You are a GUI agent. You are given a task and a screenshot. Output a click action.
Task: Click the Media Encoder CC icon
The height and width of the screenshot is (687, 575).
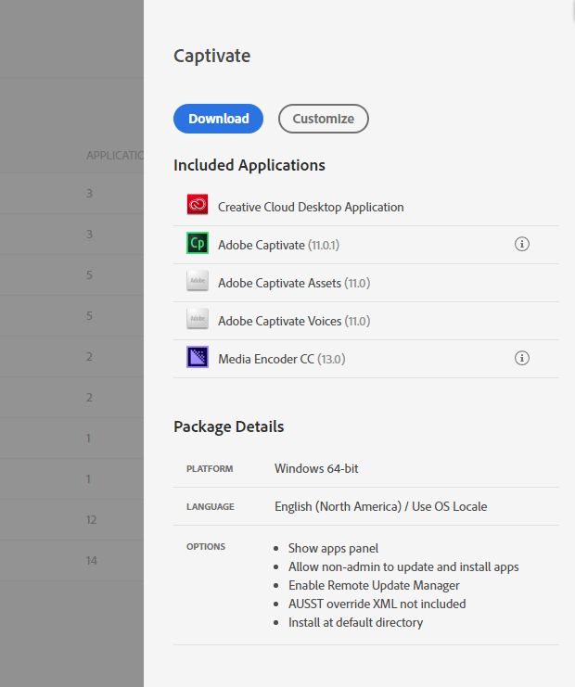[x=197, y=358]
